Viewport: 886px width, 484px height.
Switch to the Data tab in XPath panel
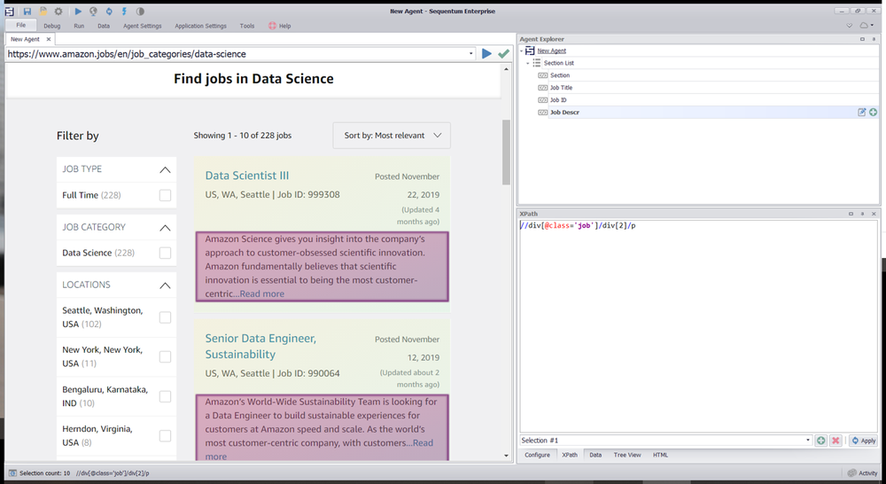click(x=595, y=455)
